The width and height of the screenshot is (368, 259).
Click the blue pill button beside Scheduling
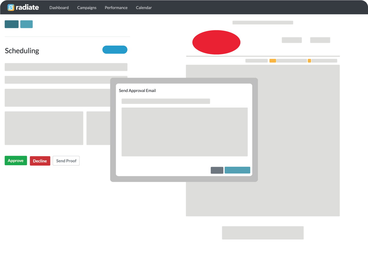115,50
